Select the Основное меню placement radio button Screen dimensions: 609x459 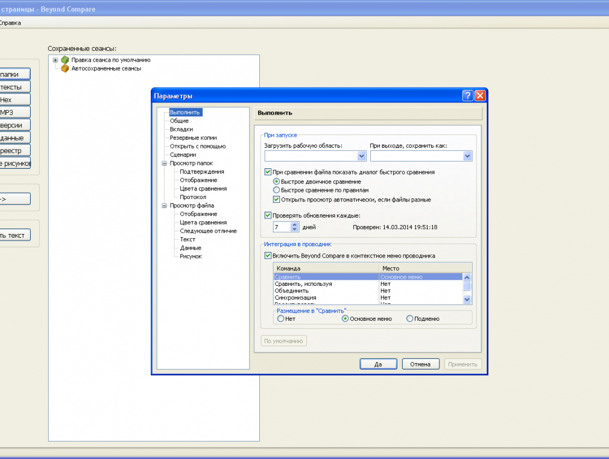pyautogui.click(x=345, y=318)
